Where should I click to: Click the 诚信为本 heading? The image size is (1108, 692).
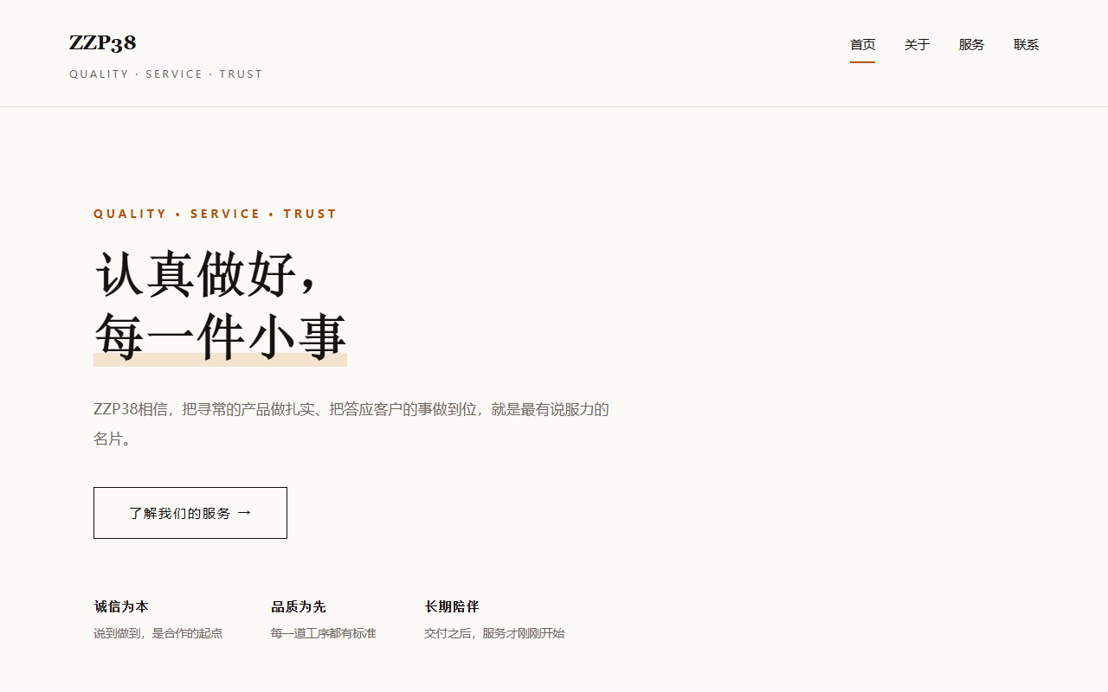tap(121, 606)
